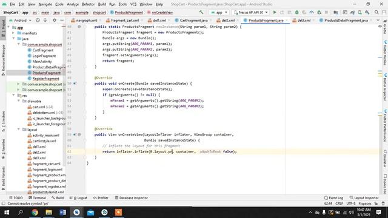Open the Windows Start menu
The image size is (388, 218).
pyautogui.click(x=7, y=213)
